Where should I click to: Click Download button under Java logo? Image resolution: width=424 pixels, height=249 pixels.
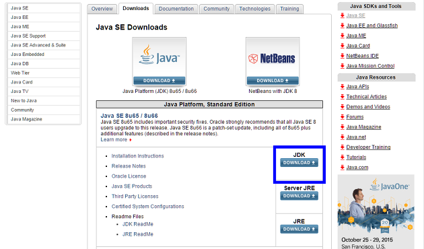click(x=159, y=81)
